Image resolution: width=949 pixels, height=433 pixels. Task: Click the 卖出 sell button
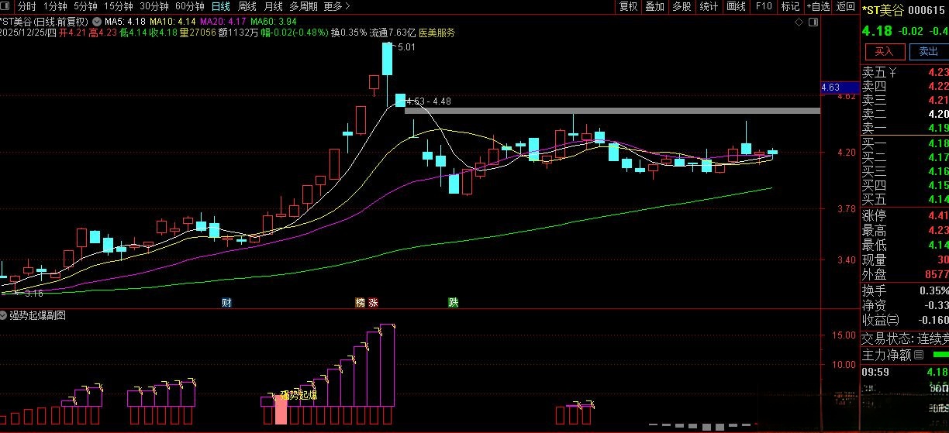click(927, 52)
